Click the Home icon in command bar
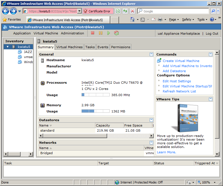Image resolution: width=223 pixels, height=186 pixels. pos(133,19)
